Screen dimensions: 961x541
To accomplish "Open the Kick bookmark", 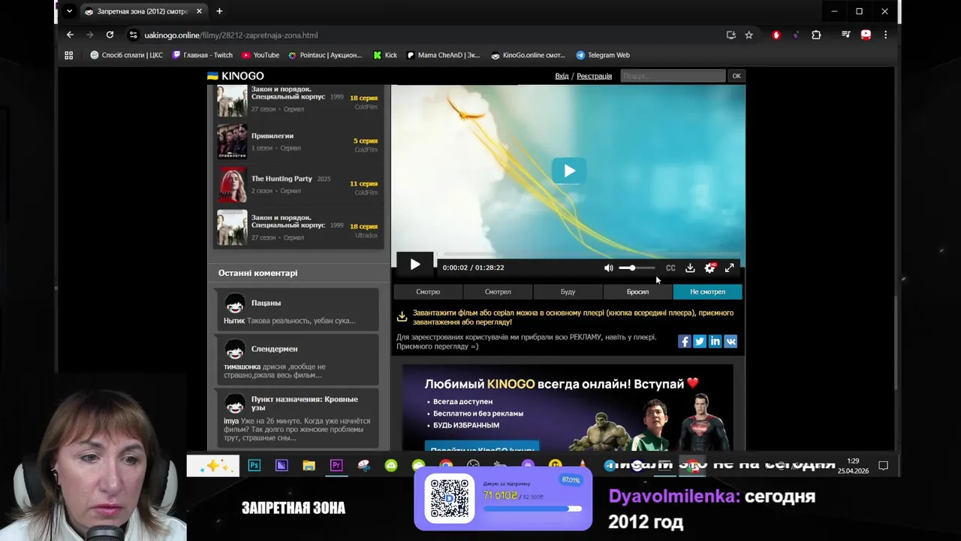I will pos(384,55).
